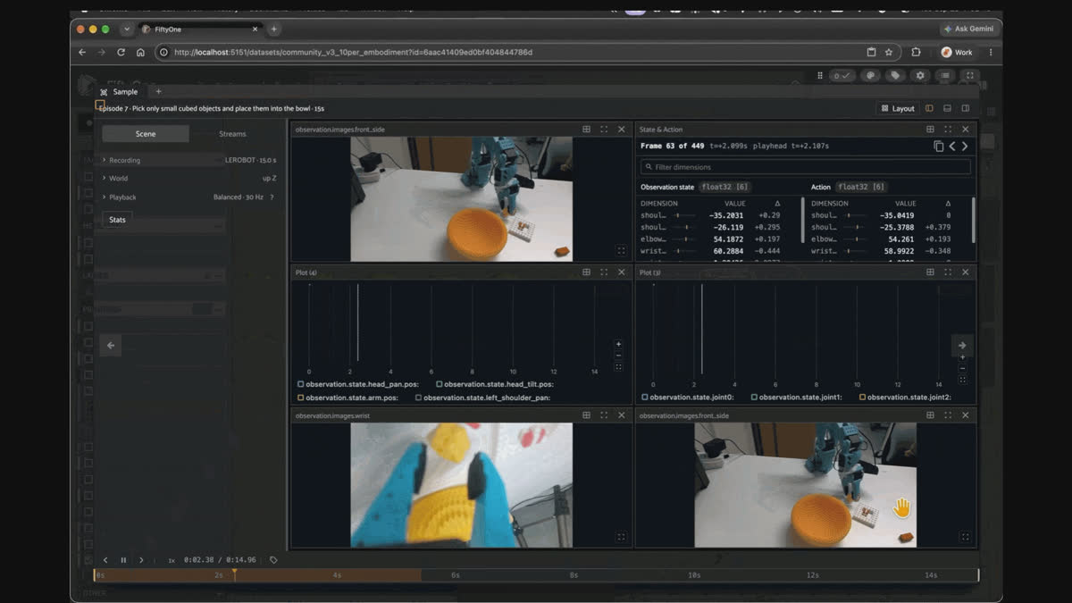Focus the Filter dimensions search field
Screen dimensions: 1072x603
806,167
